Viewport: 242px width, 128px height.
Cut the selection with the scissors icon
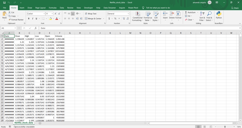coord(10,12)
